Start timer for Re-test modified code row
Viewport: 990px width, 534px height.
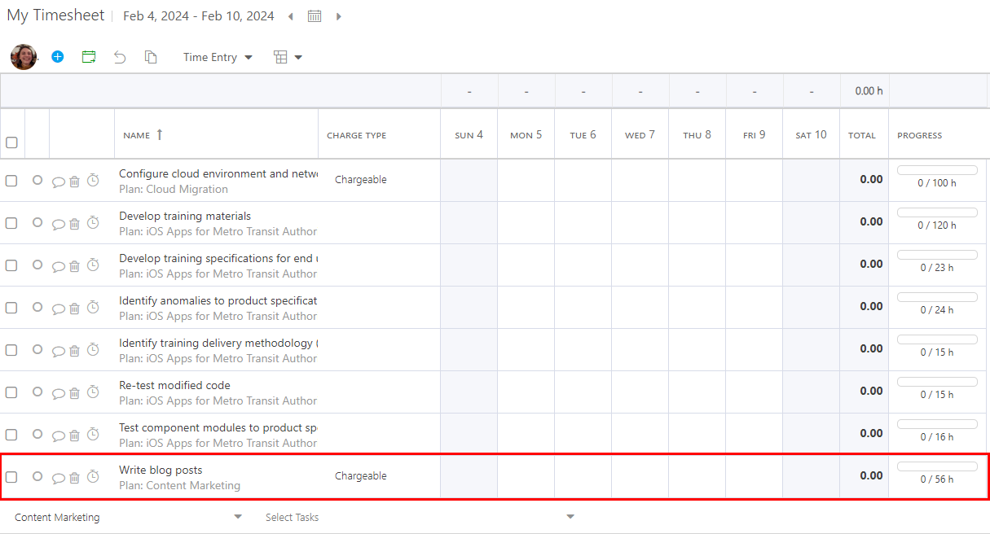pos(93,392)
